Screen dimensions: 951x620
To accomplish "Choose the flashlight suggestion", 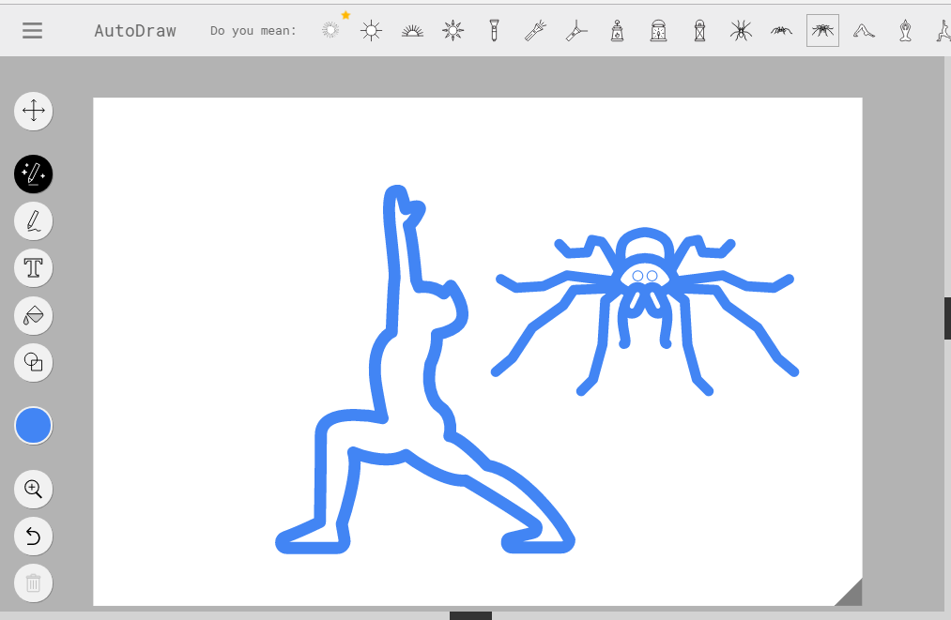I will 494,29.
